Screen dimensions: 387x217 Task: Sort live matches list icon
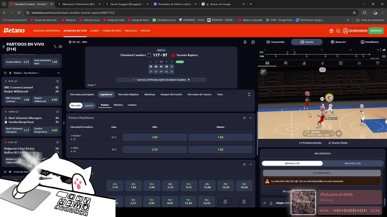tap(55, 47)
